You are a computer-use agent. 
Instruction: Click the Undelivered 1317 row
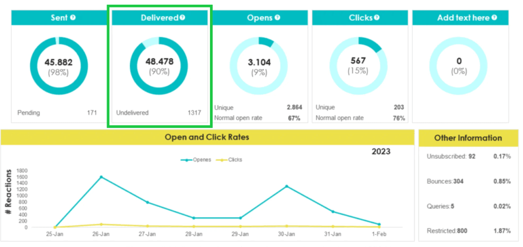pos(158,113)
